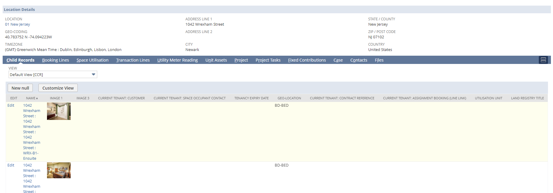Sort by Space Occupant Contact column
Screen dimensions: 553x193
click(189, 98)
